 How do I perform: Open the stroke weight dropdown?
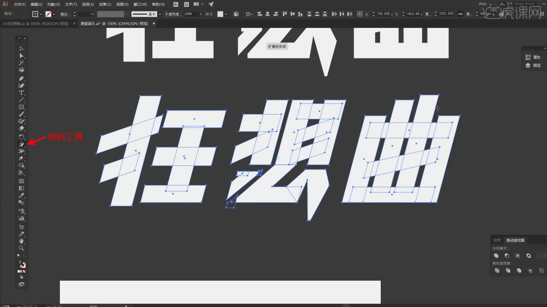click(93, 14)
